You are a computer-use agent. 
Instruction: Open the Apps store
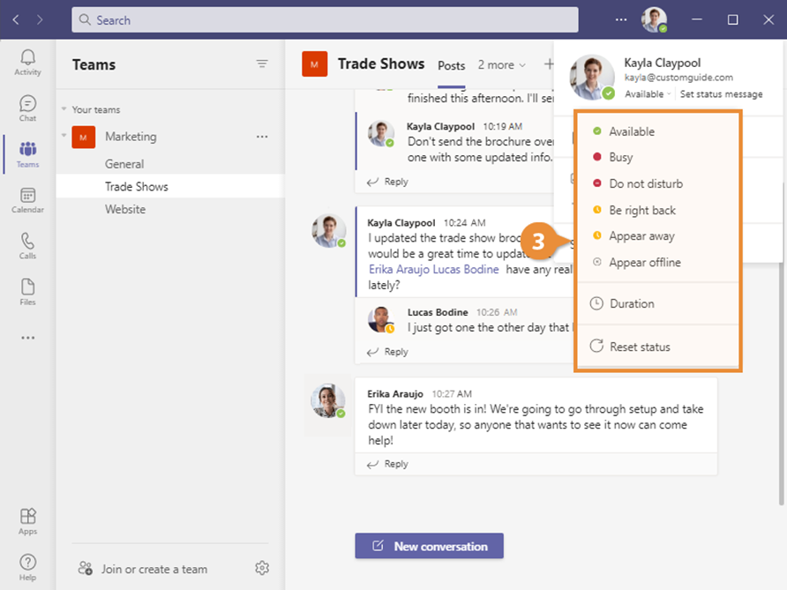pyautogui.click(x=27, y=521)
